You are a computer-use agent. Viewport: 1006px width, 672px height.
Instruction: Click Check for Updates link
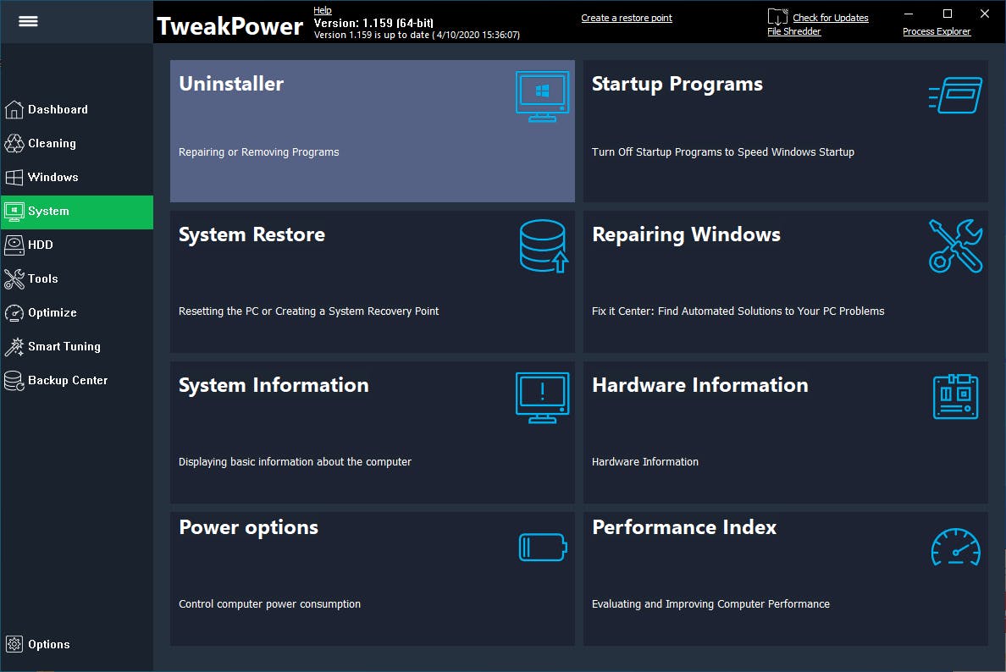[830, 18]
